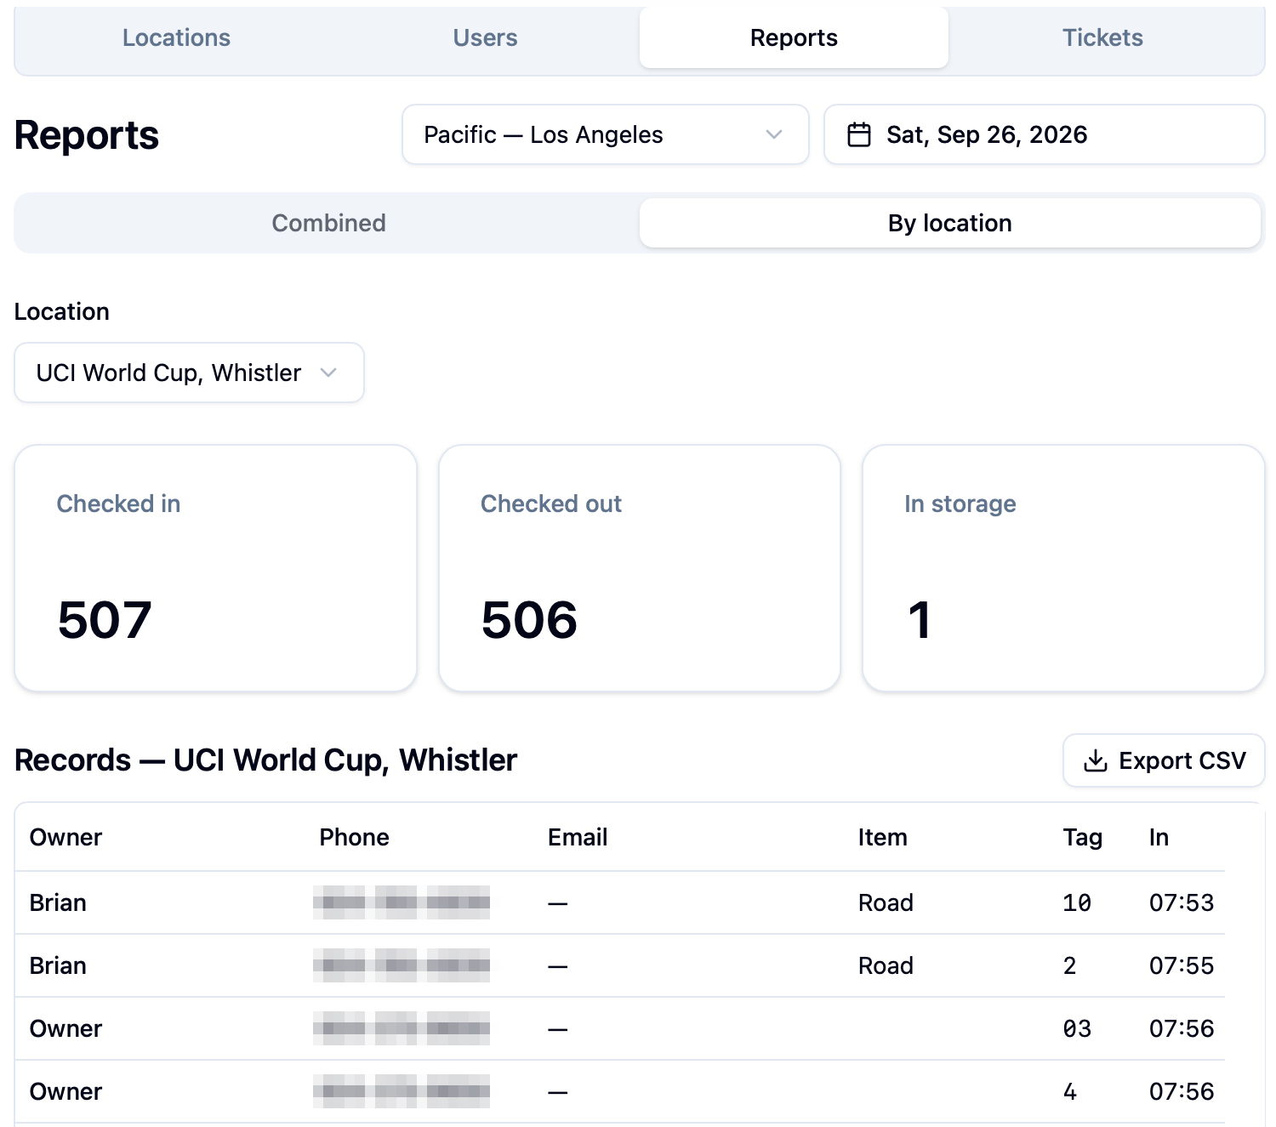This screenshot has width=1276, height=1127.
Task: Click the Phone column header
Action: tap(354, 837)
